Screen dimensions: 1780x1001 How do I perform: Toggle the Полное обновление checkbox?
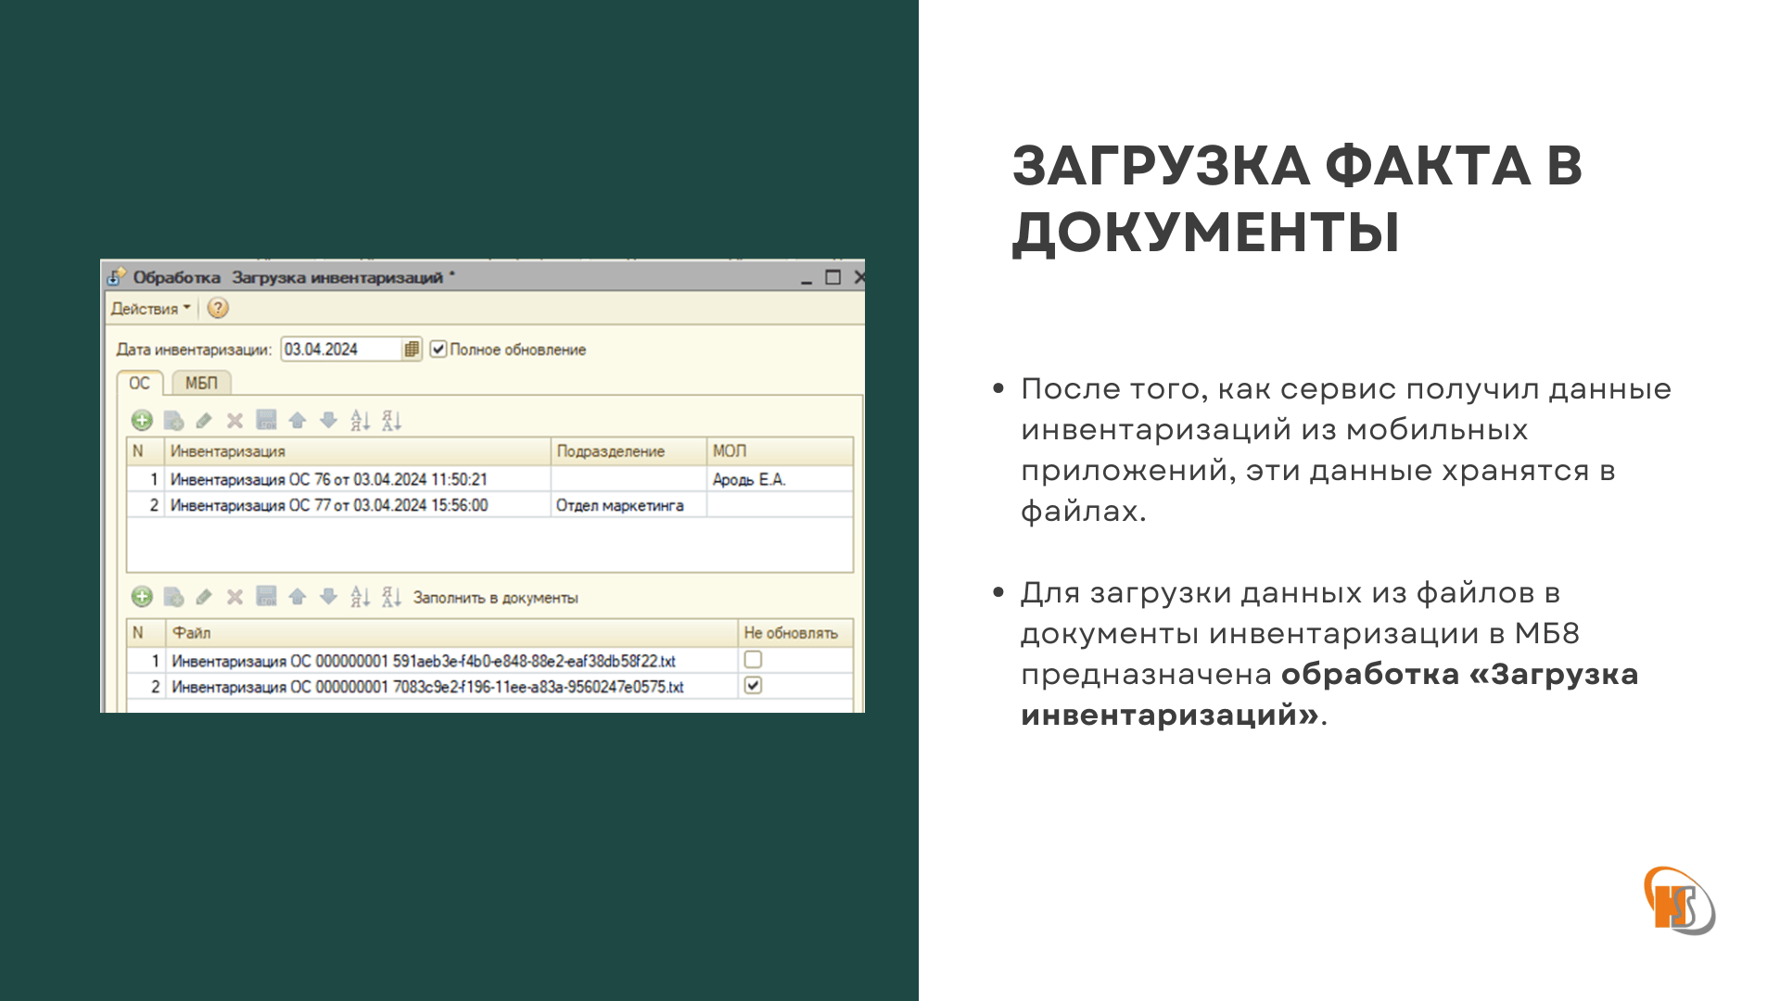[439, 349]
